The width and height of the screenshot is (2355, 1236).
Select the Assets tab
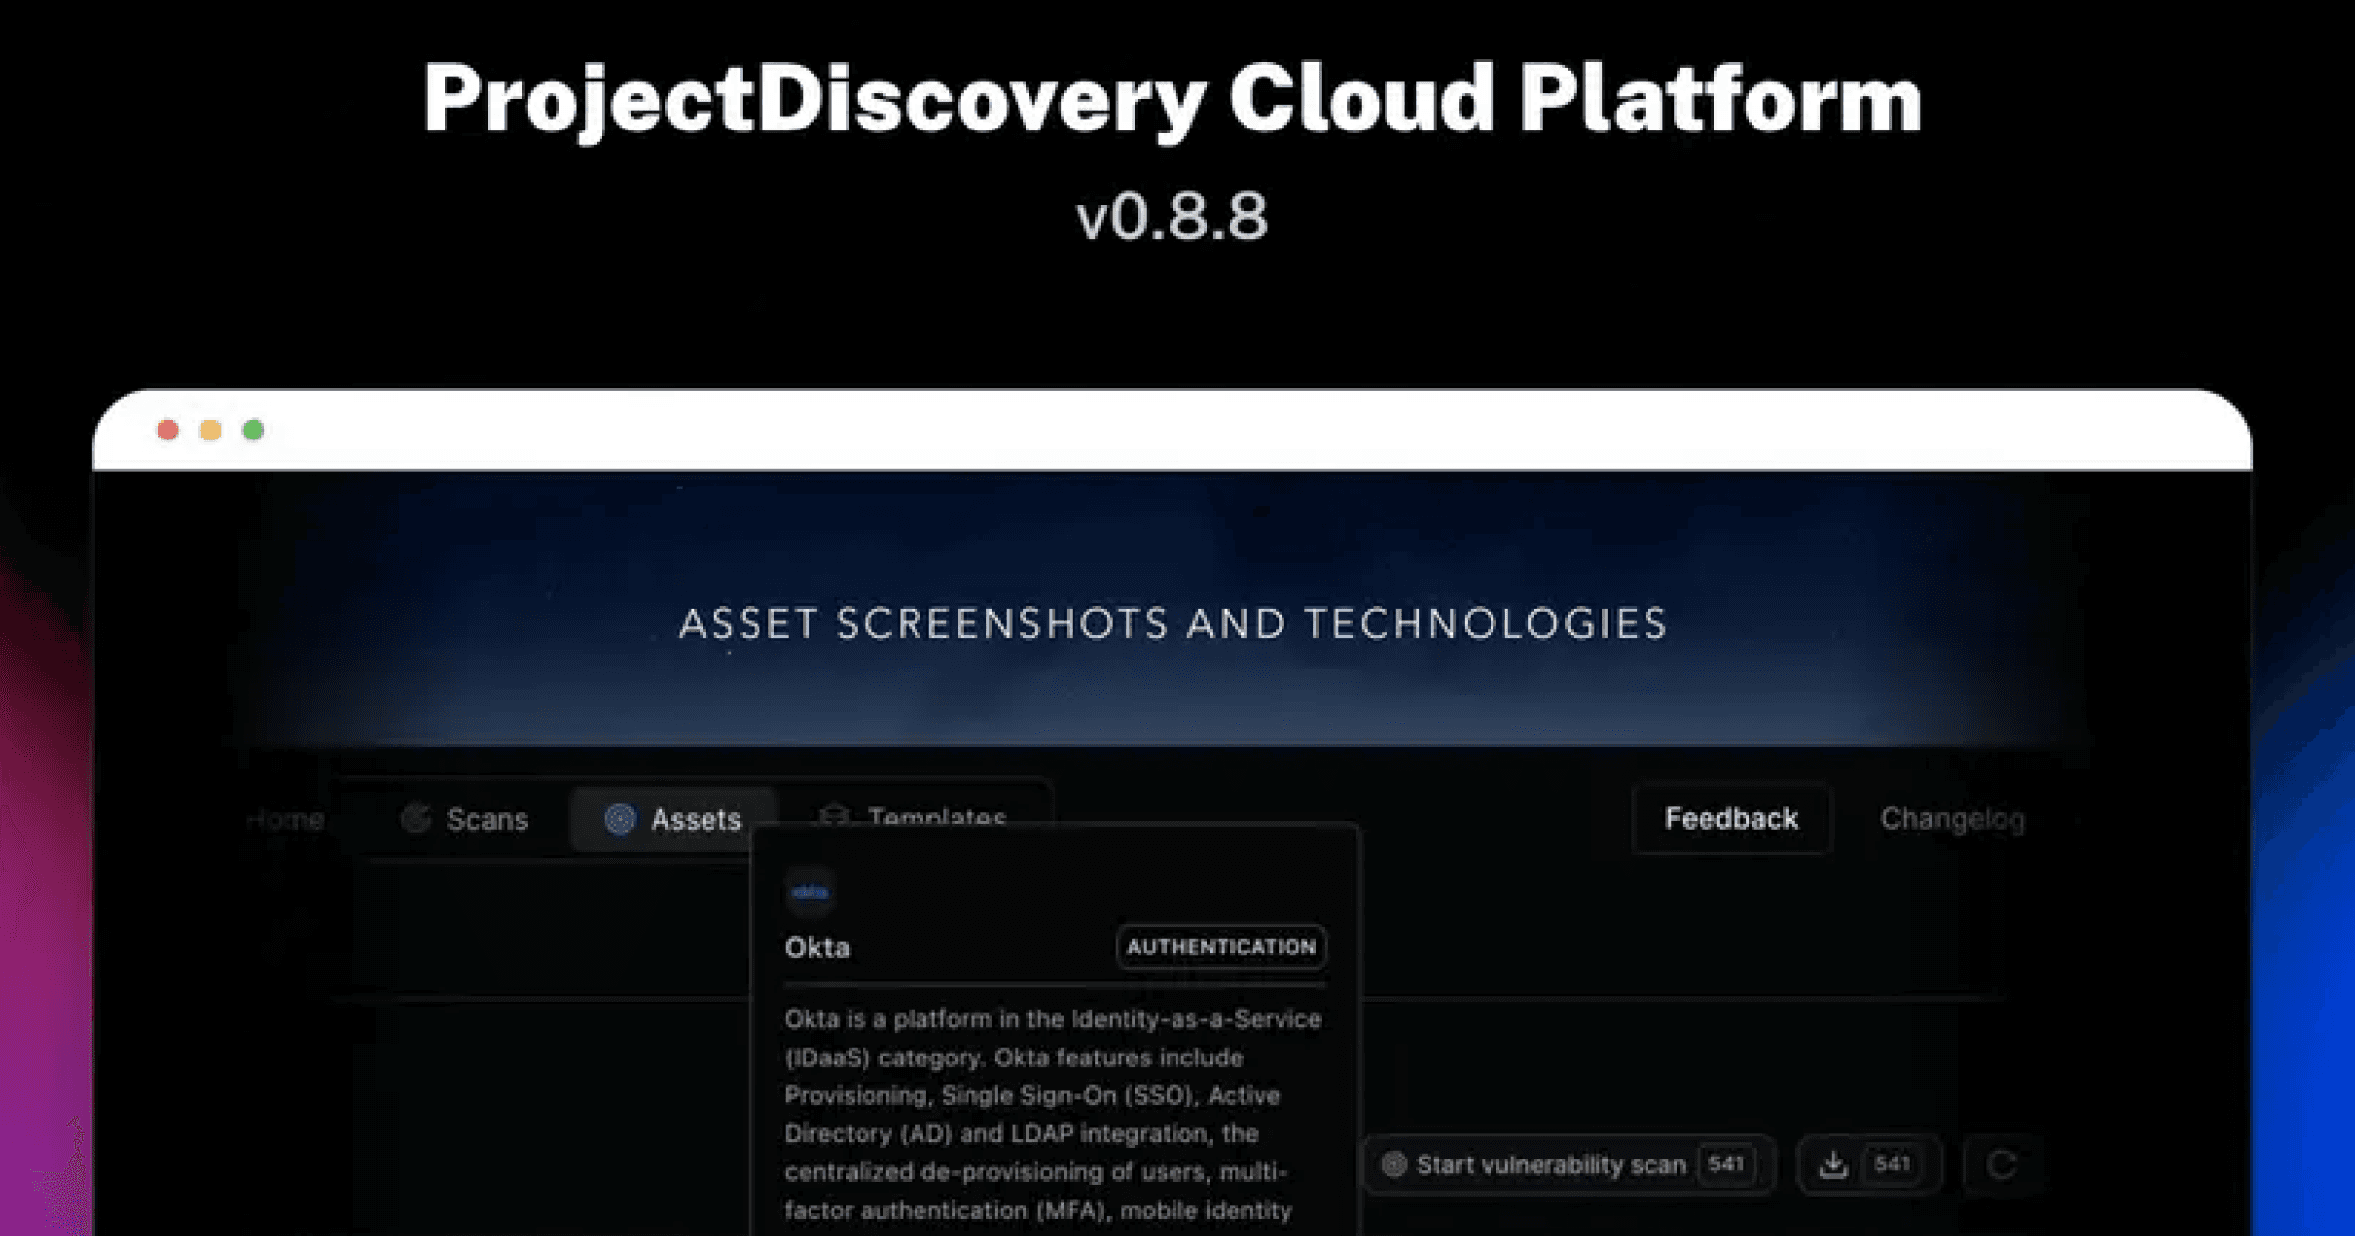(673, 819)
